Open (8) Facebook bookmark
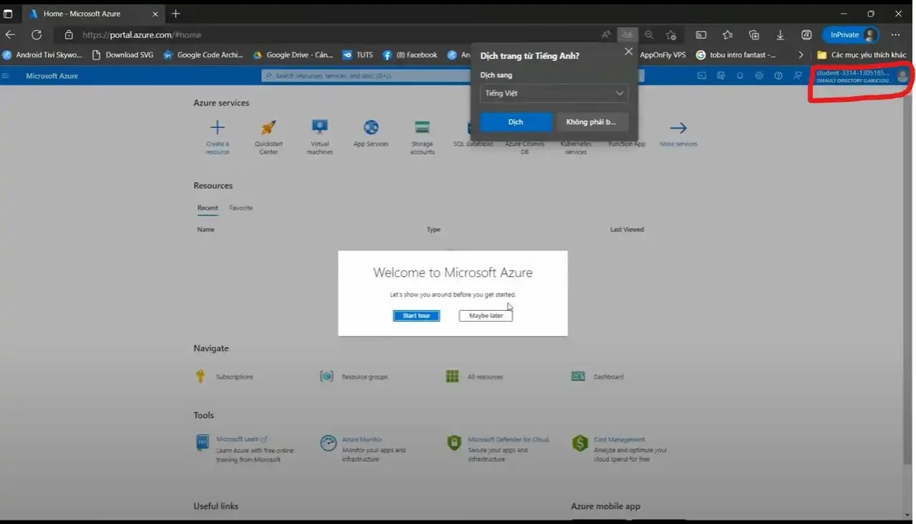Screen dimensions: 916x524 point(410,55)
